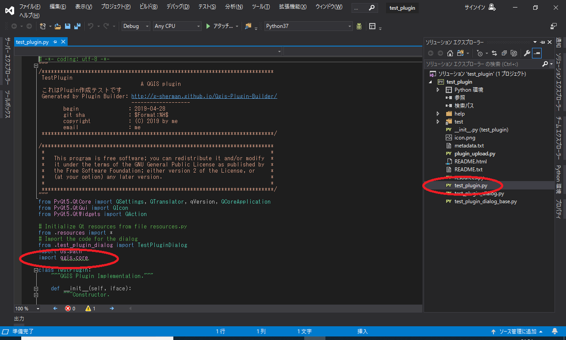Viewport: 566px width, 340px height.
Task: Click the window layout icon in the toolbar
Action: click(373, 26)
